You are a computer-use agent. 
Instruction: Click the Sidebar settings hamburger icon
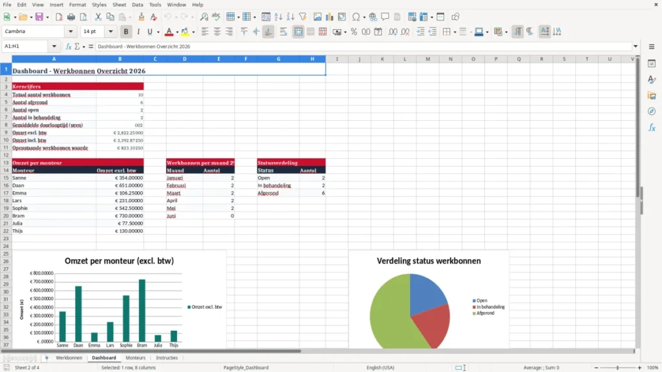[x=652, y=46]
